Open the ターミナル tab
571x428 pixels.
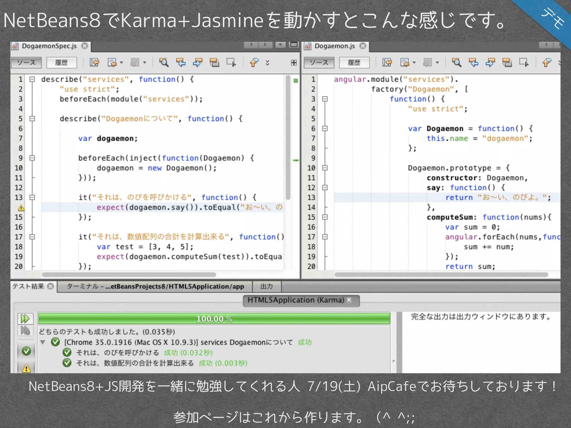[x=155, y=287]
